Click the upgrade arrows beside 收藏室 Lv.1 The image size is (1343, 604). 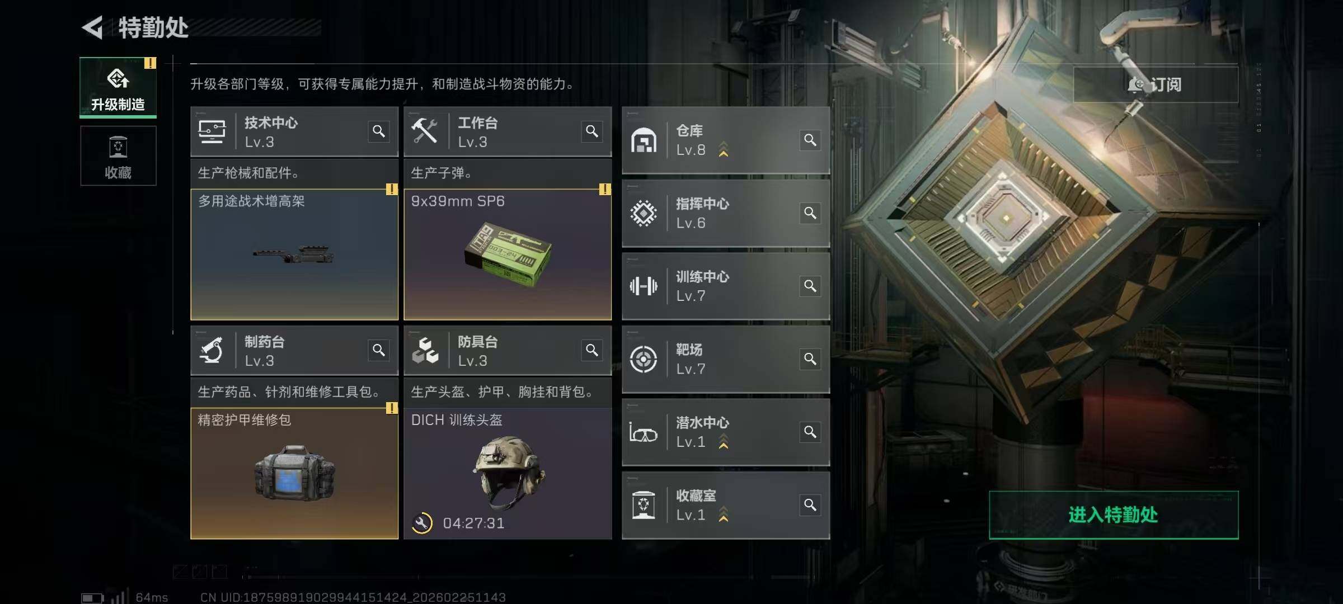pos(724,514)
